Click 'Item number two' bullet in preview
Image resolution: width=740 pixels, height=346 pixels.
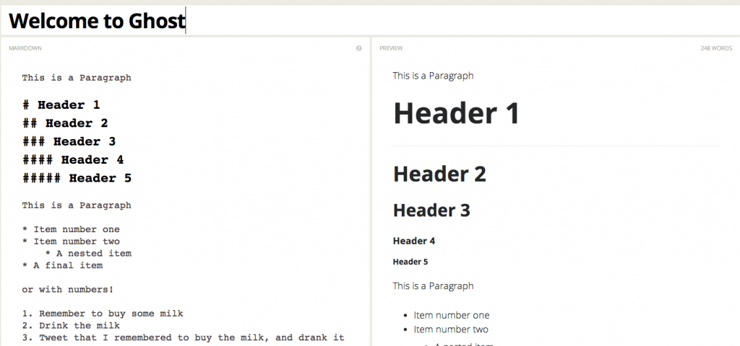(x=451, y=329)
